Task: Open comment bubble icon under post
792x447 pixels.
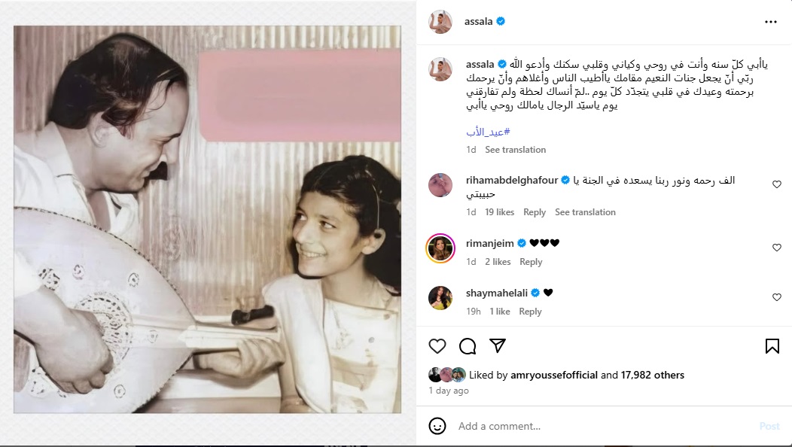Action: [x=468, y=346]
